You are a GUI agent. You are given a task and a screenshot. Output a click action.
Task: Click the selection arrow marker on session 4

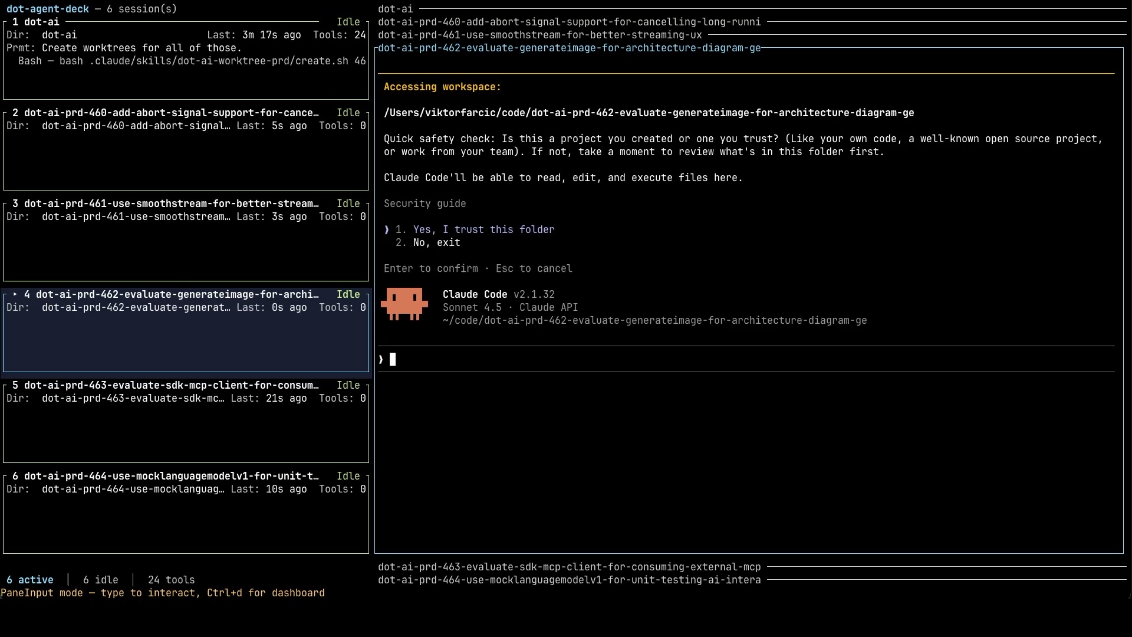[x=15, y=294]
